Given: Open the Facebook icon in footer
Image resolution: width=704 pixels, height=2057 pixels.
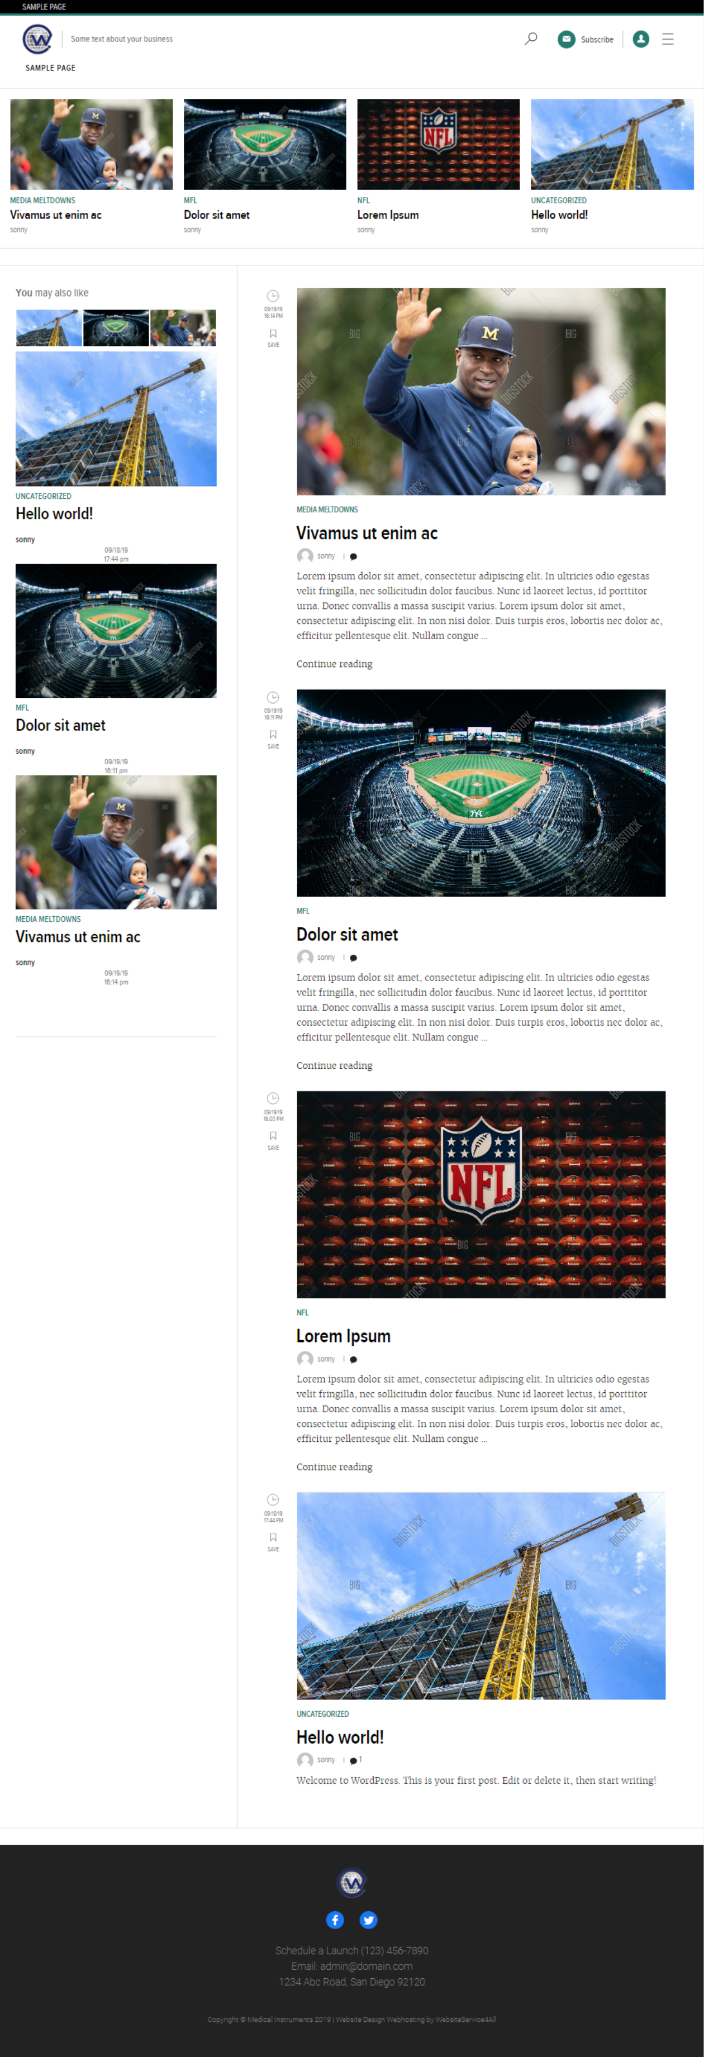Looking at the screenshot, I should 335,1919.
